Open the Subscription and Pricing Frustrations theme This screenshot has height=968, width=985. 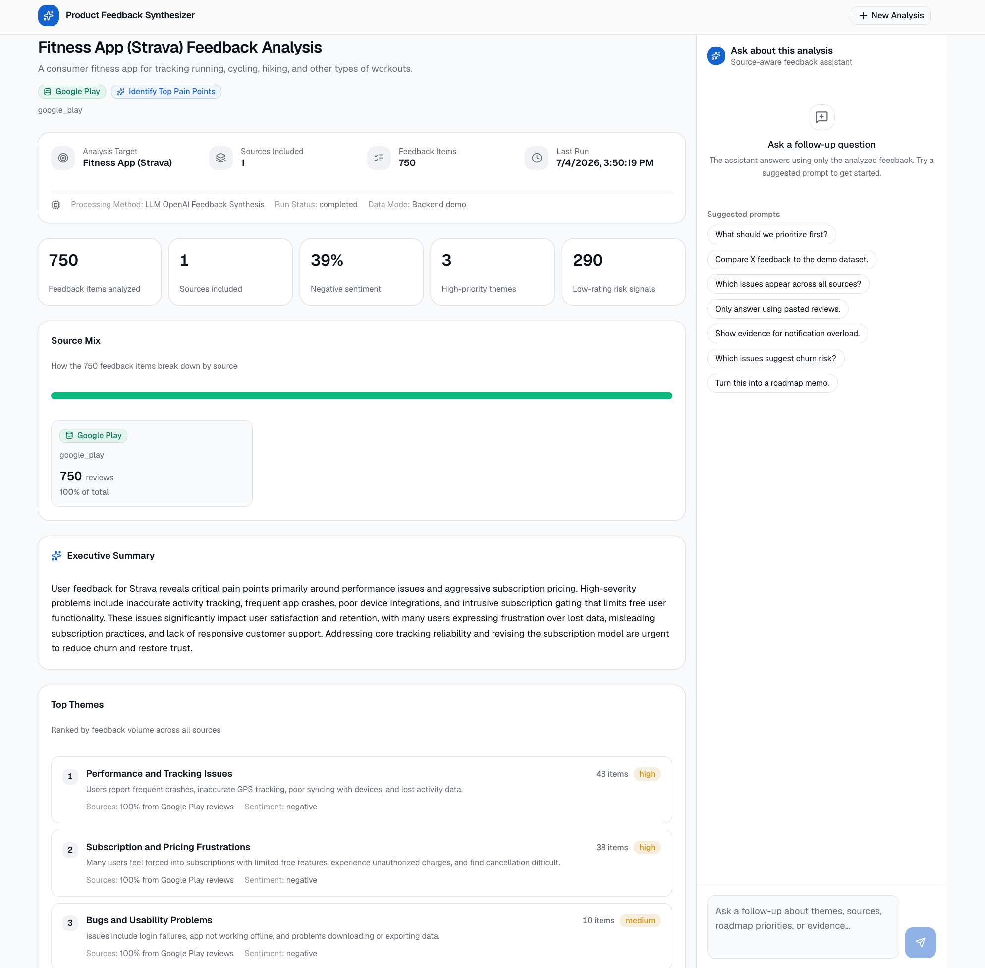pyautogui.click(x=362, y=863)
